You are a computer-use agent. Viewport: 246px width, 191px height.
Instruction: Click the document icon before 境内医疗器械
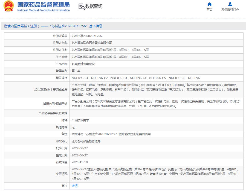tap(5, 26)
